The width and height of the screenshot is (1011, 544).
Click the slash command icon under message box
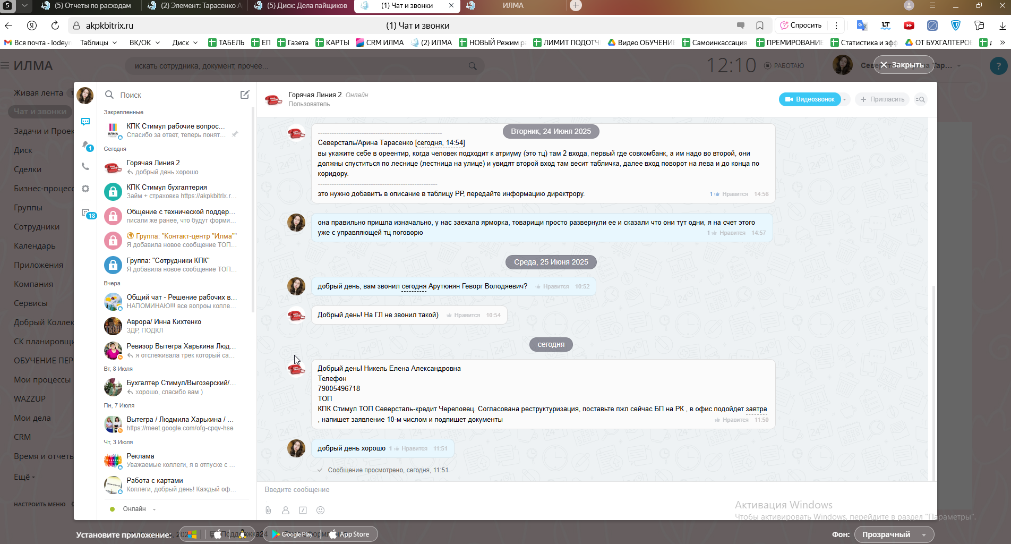tap(303, 510)
